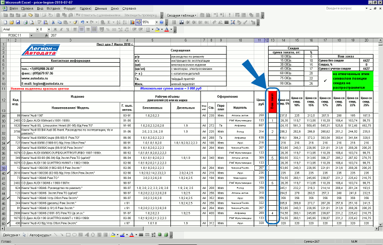Insert AutoSum using the sigma icon
The image size is (383, 245).
tap(109, 22)
